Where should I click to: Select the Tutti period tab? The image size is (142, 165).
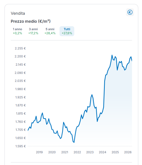click(67, 31)
